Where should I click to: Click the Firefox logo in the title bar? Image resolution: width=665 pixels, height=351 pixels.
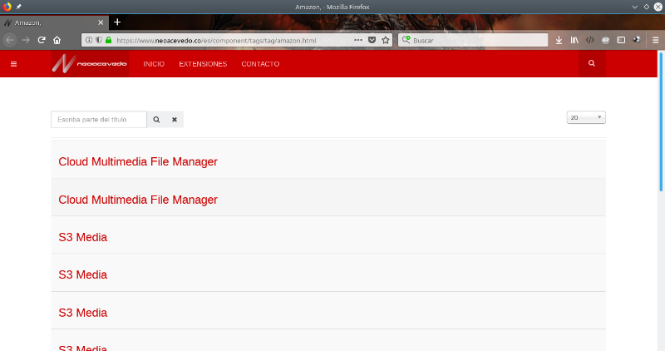(x=7, y=7)
